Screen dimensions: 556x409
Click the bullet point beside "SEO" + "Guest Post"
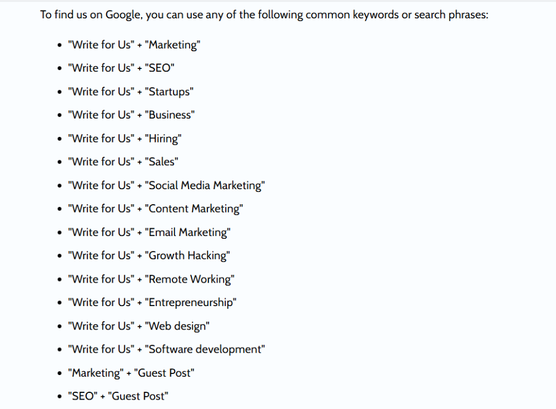point(60,396)
